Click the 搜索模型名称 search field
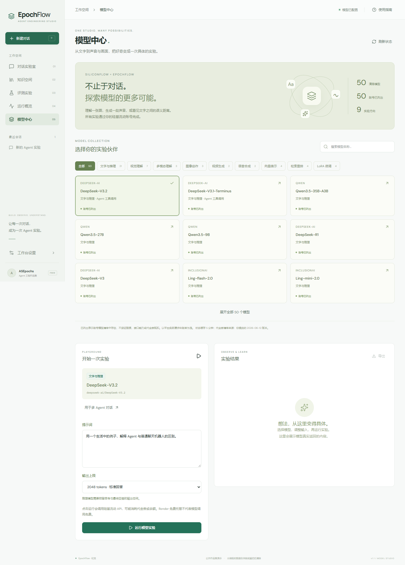 pyautogui.click(x=357, y=147)
